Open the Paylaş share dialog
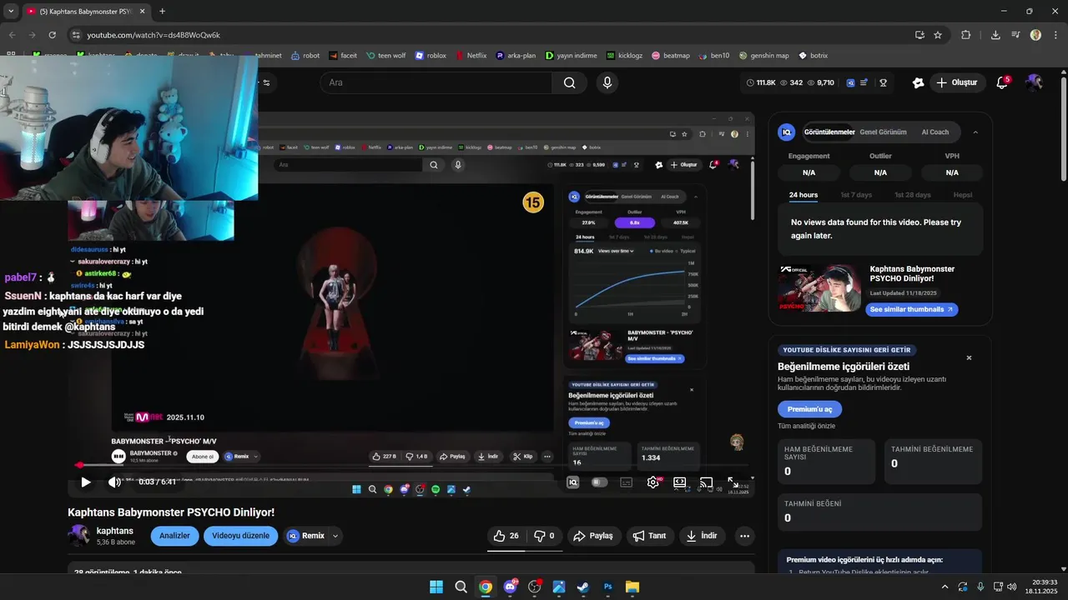The width and height of the screenshot is (1068, 600). pyautogui.click(x=594, y=536)
